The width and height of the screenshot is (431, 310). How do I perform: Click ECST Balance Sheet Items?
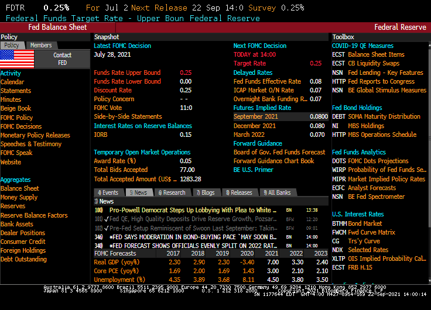click(x=368, y=54)
